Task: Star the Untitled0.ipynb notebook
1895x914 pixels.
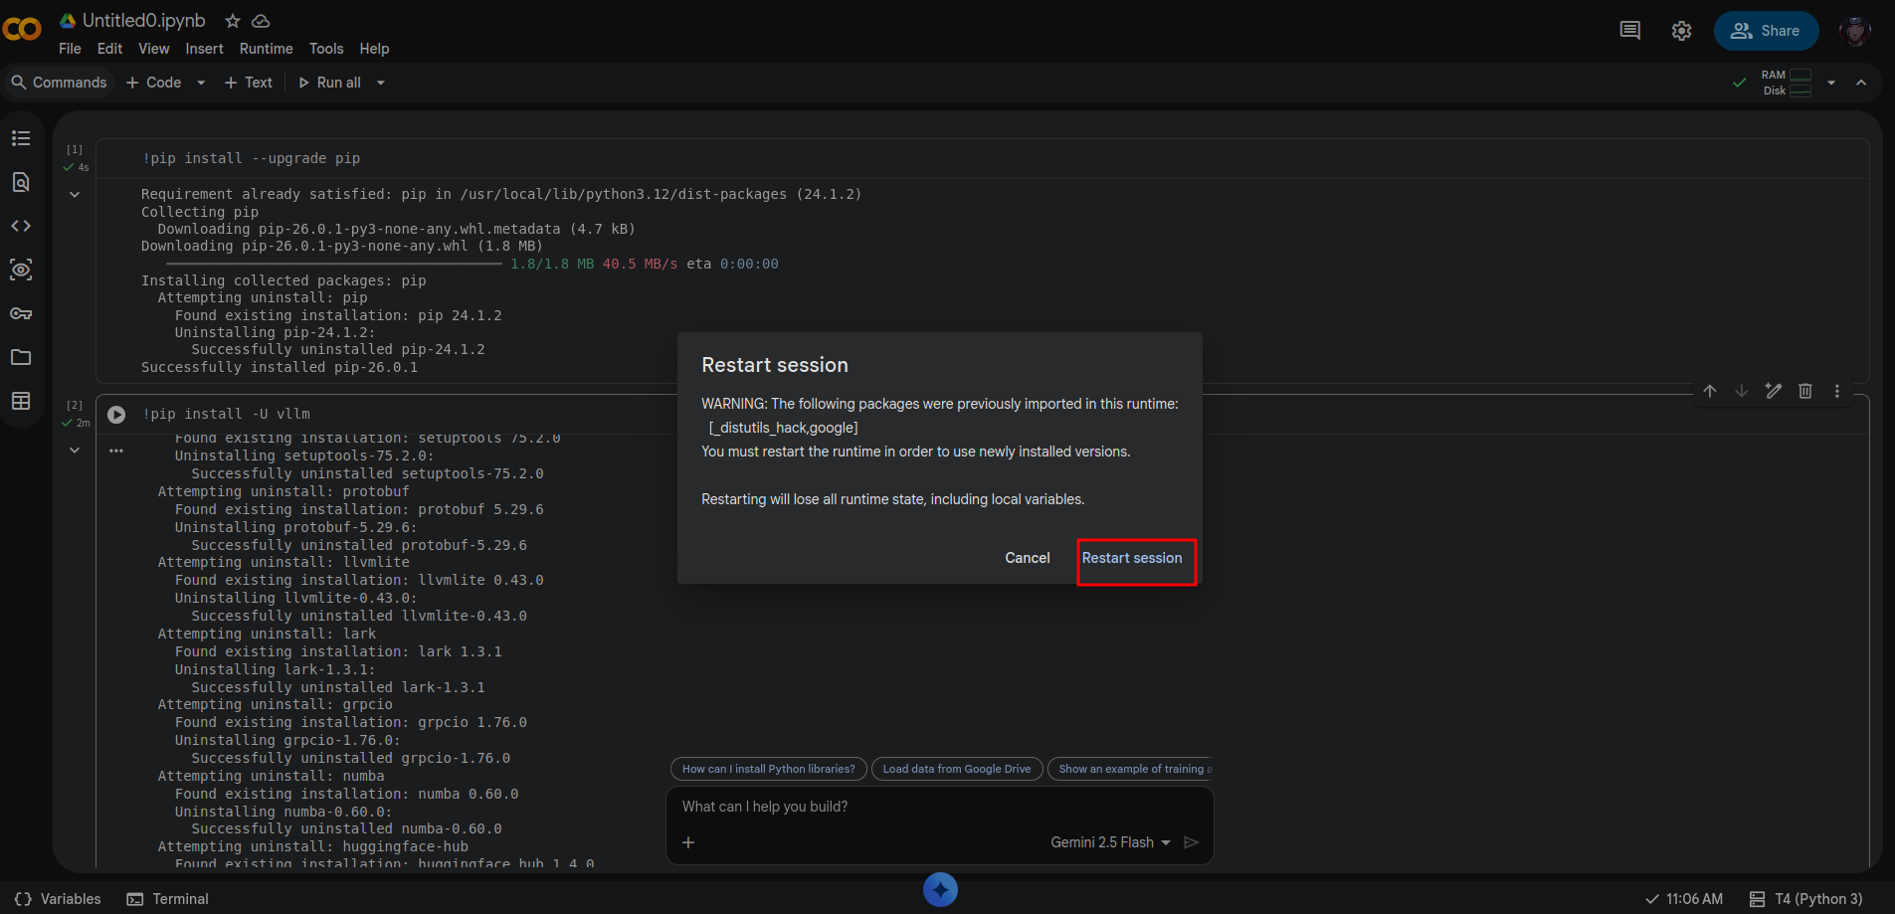Action: 233,21
